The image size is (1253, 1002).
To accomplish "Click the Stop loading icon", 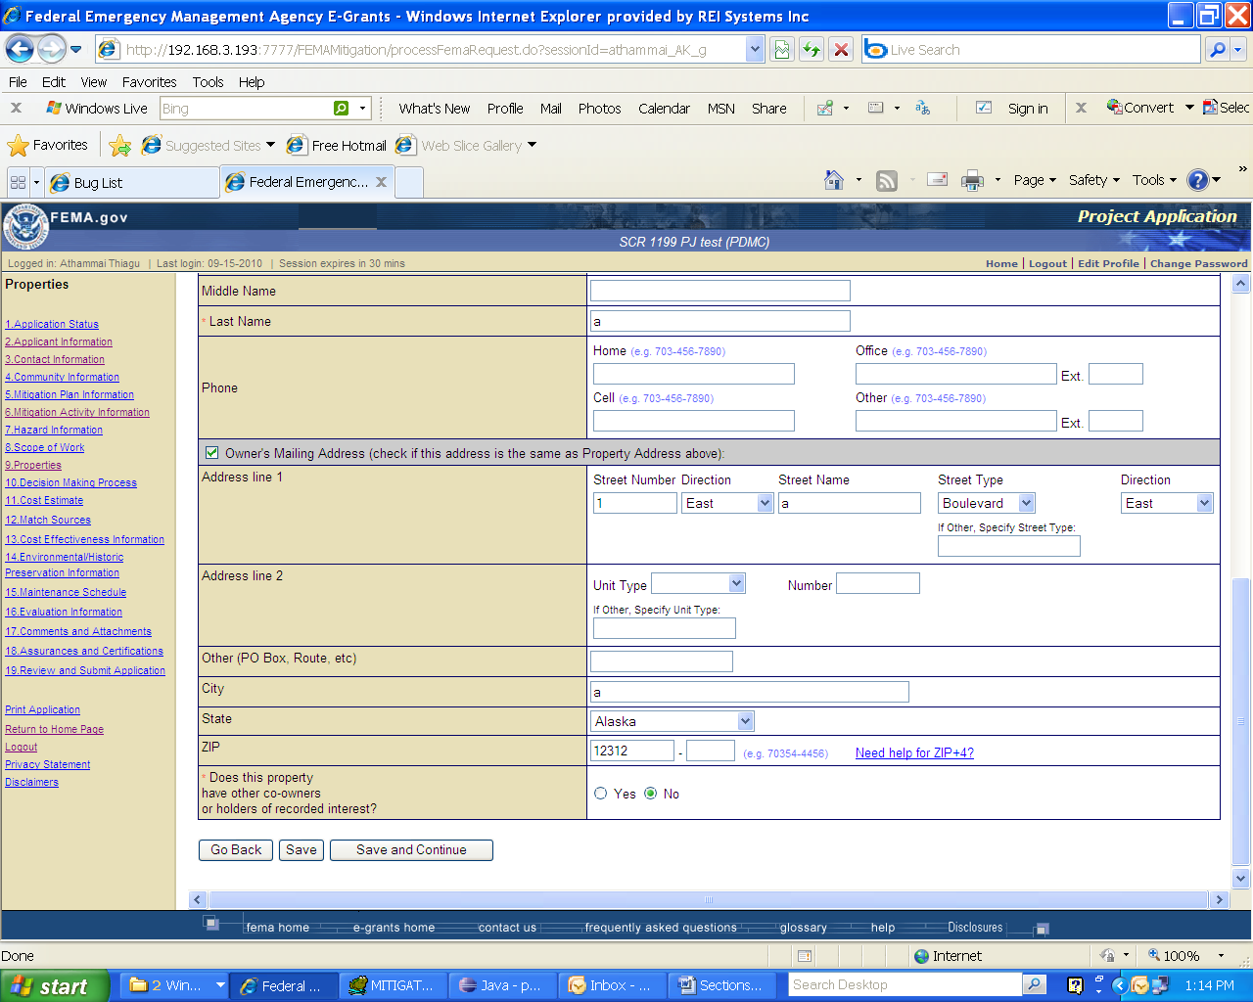I will (841, 49).
